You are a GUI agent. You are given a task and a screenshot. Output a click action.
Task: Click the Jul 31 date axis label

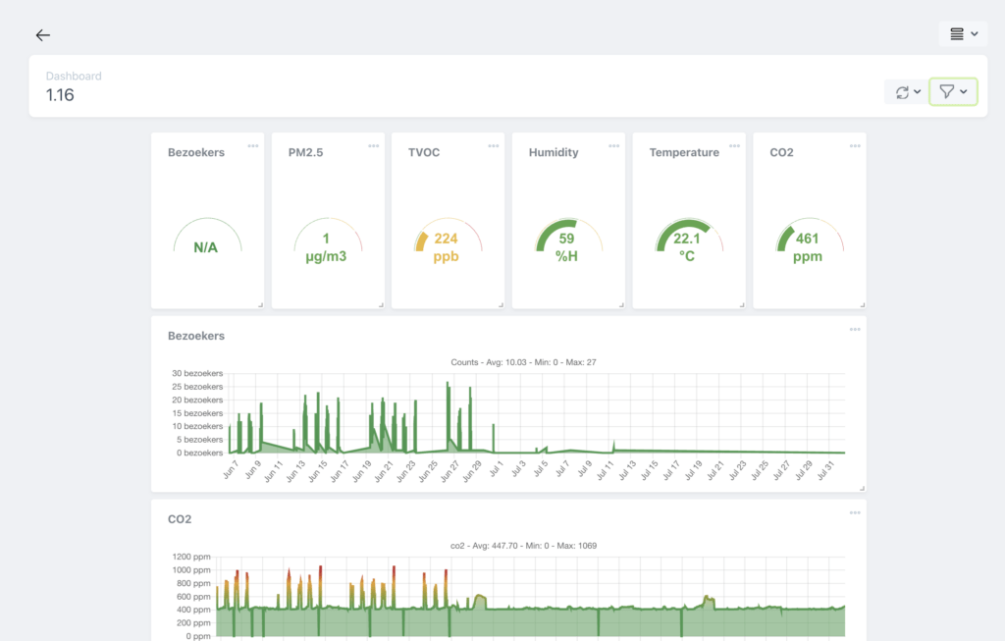coord(825,470)
